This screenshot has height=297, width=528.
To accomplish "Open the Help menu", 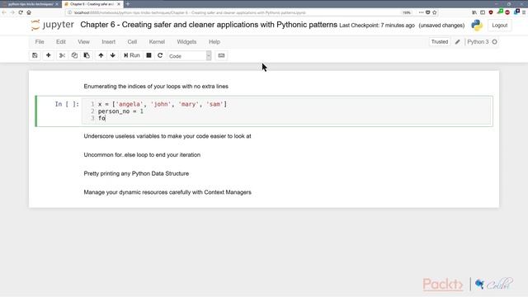I will (214, 42).
